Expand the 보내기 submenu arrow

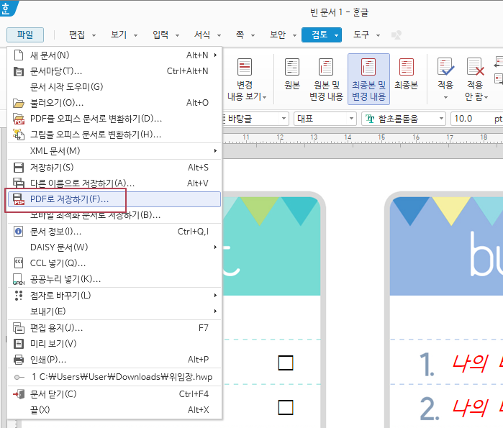click(x=216, y=311)
